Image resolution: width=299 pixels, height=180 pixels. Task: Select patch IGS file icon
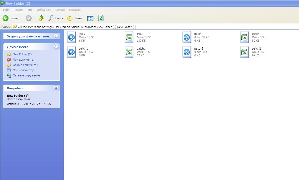[x=244, y=37]
